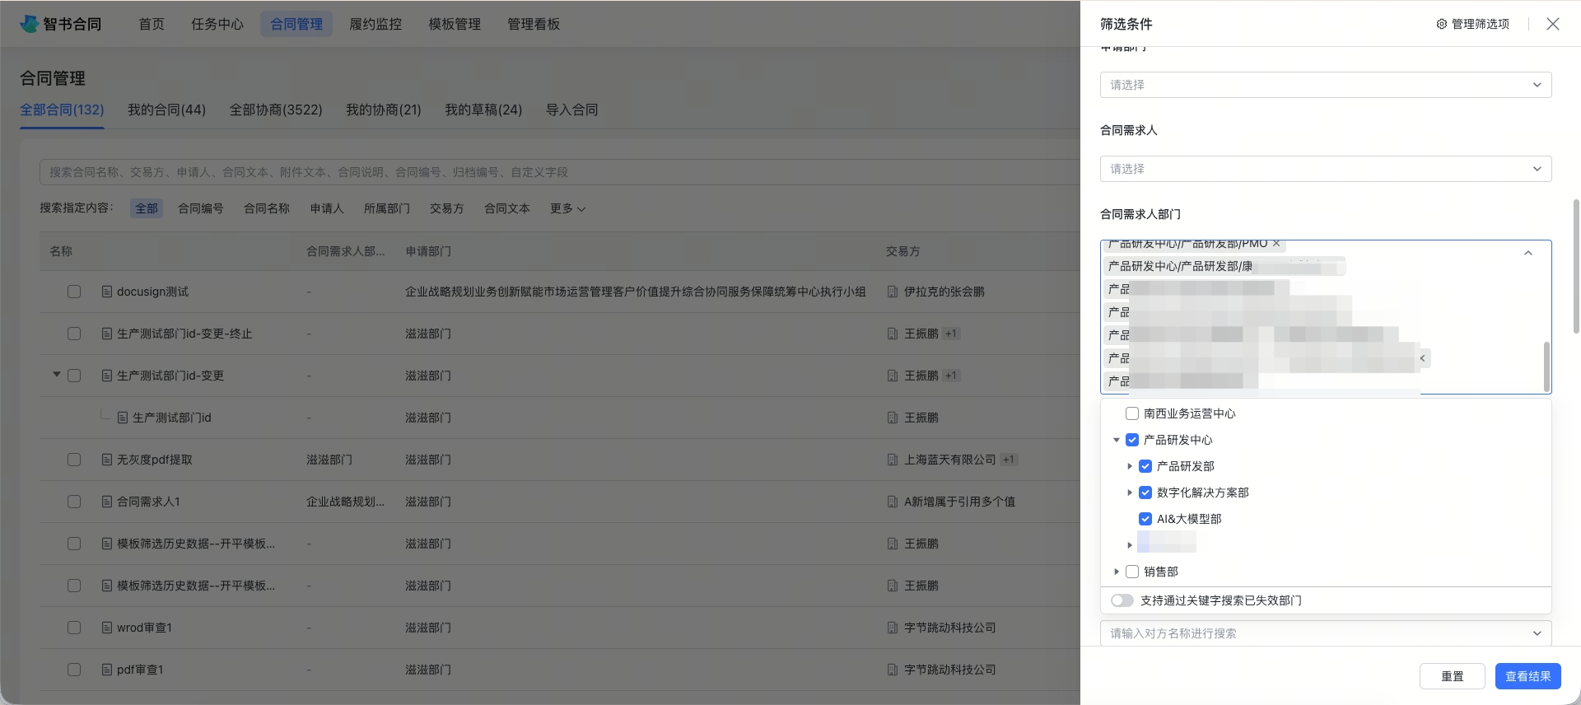Screen dimensions: 1581x705
Task: Click document icon beside 生产测试部门id-变更-终止
Action: [107, 334]
